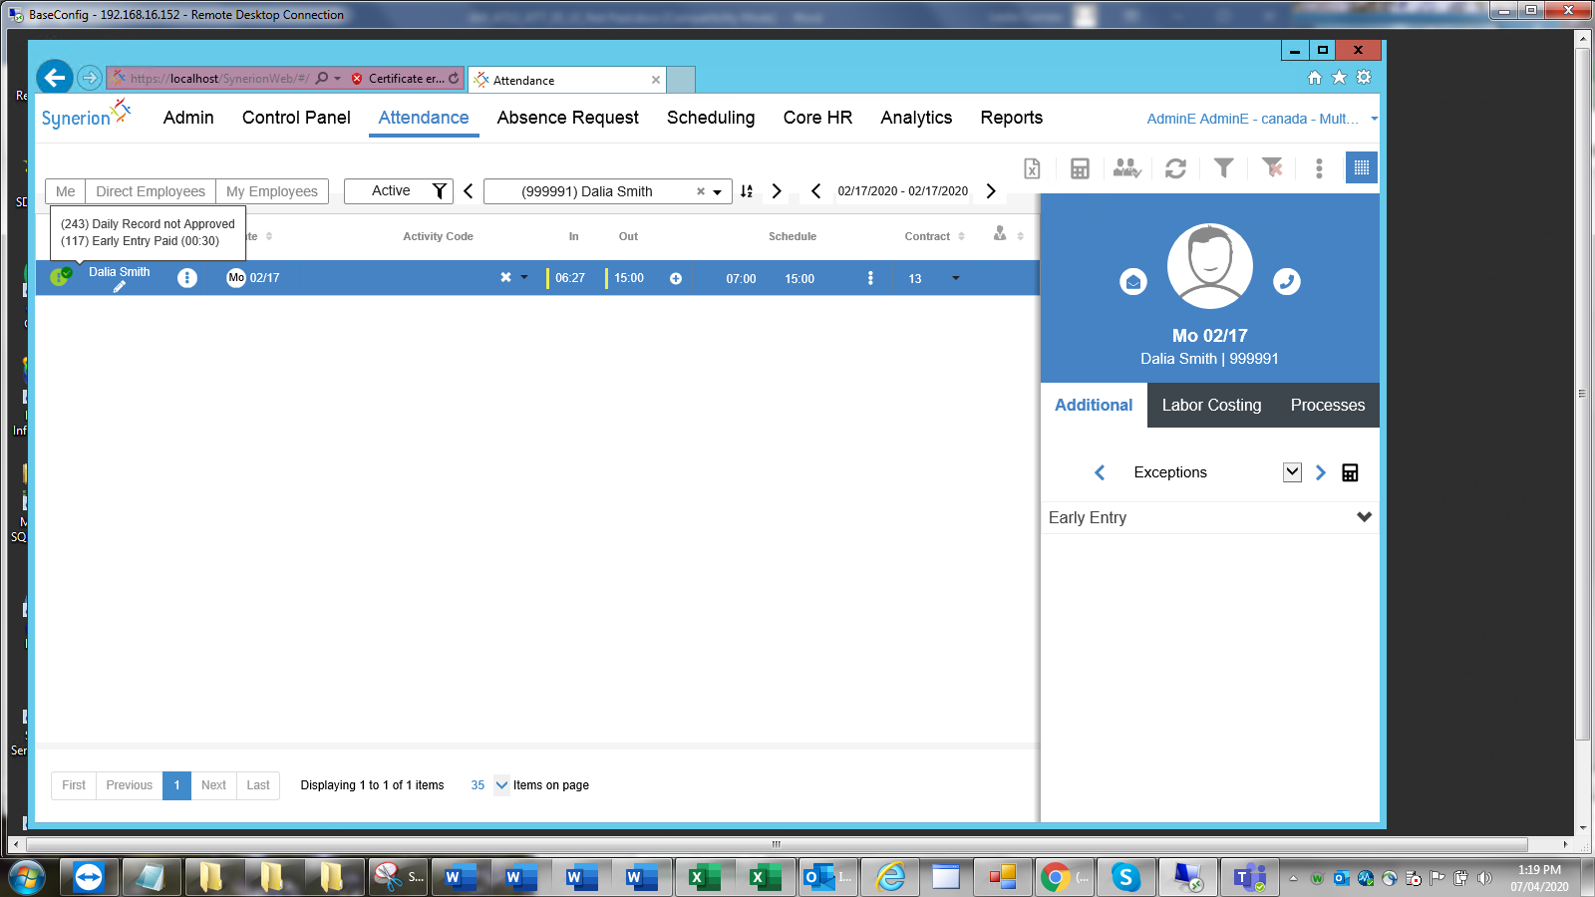Image resolution: width=1595 pixels, height=897 pixels.
Task: Click the exception status icon beside Dalia Smith
Action: [61, 276]
